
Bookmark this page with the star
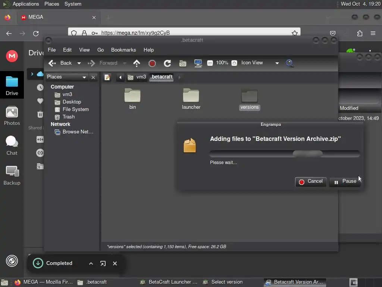coord(295,33)
